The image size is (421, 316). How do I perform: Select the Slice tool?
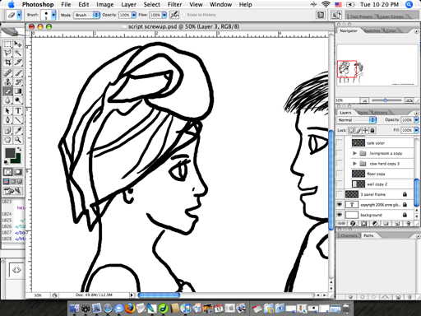(x=18, y=63)
